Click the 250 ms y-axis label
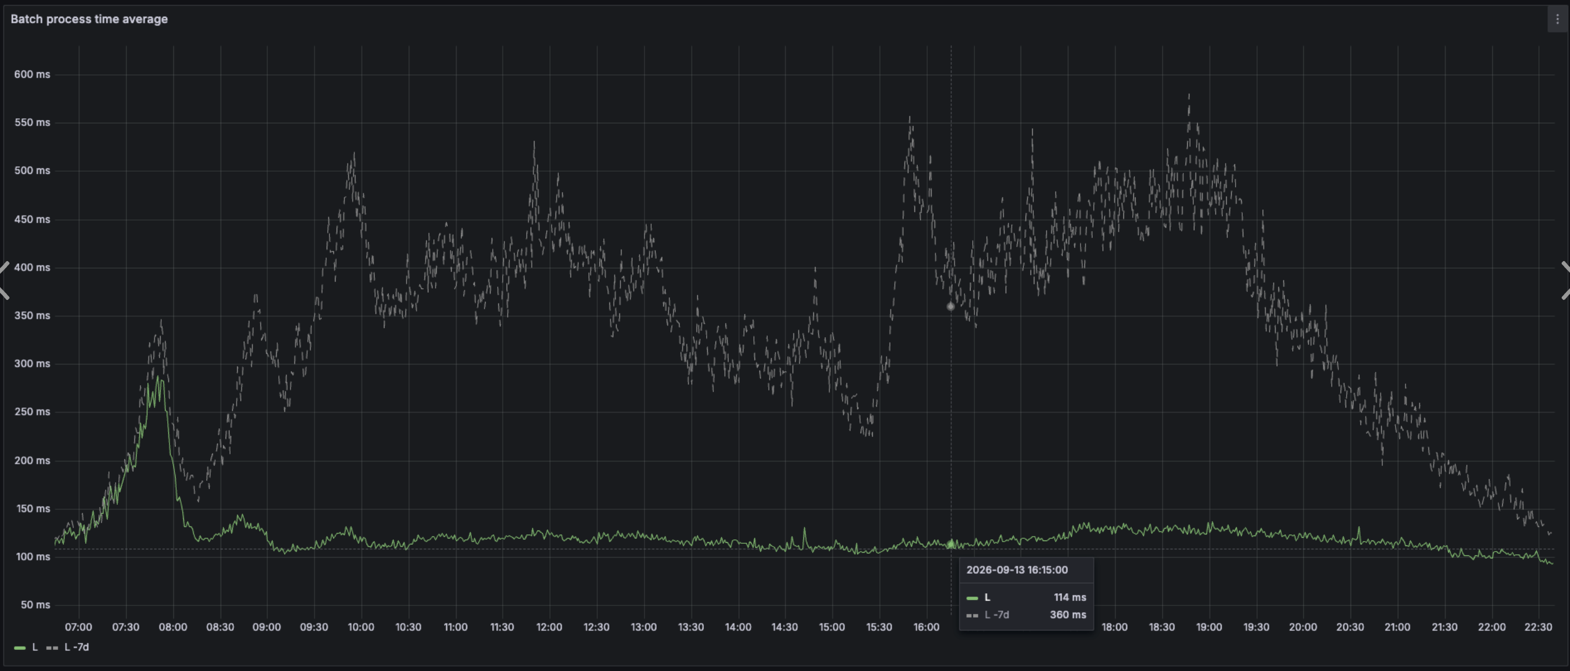 [32, 412]
